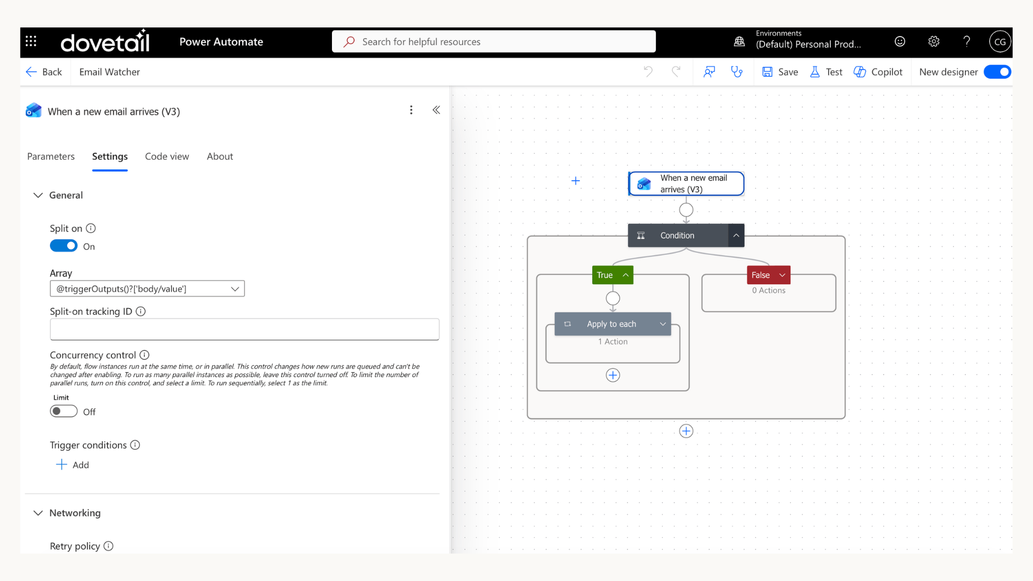1033x581 pixels.
Task: Switch to the Parameters tab
Action: click(51, 157)
